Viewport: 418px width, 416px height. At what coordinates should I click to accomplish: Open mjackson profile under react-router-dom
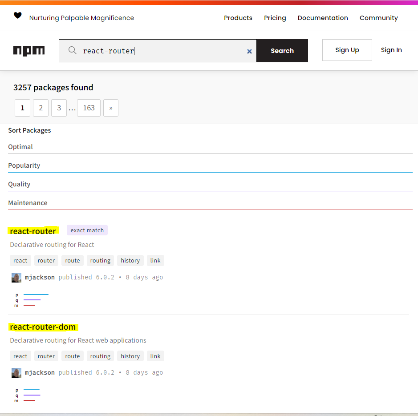coord(40,372)
